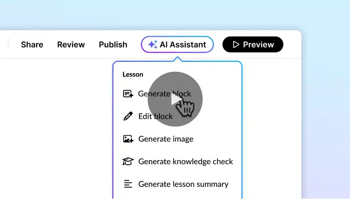Open the Share option in the toolbar

point(32,45)
